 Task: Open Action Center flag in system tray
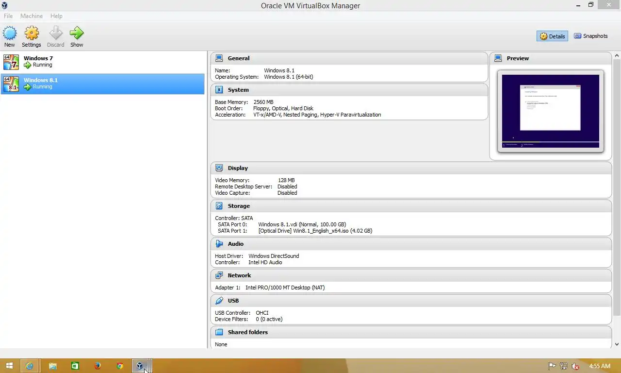[552, 366]
